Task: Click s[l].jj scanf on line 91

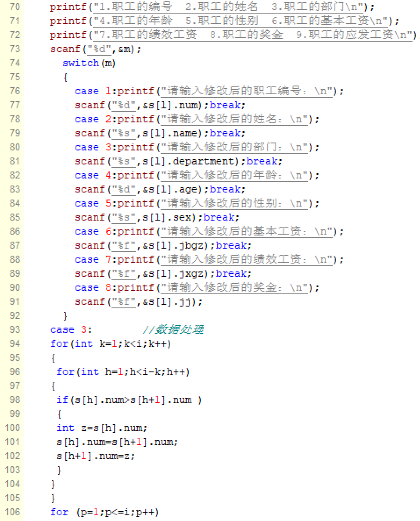Action: [x=138, y=301]
